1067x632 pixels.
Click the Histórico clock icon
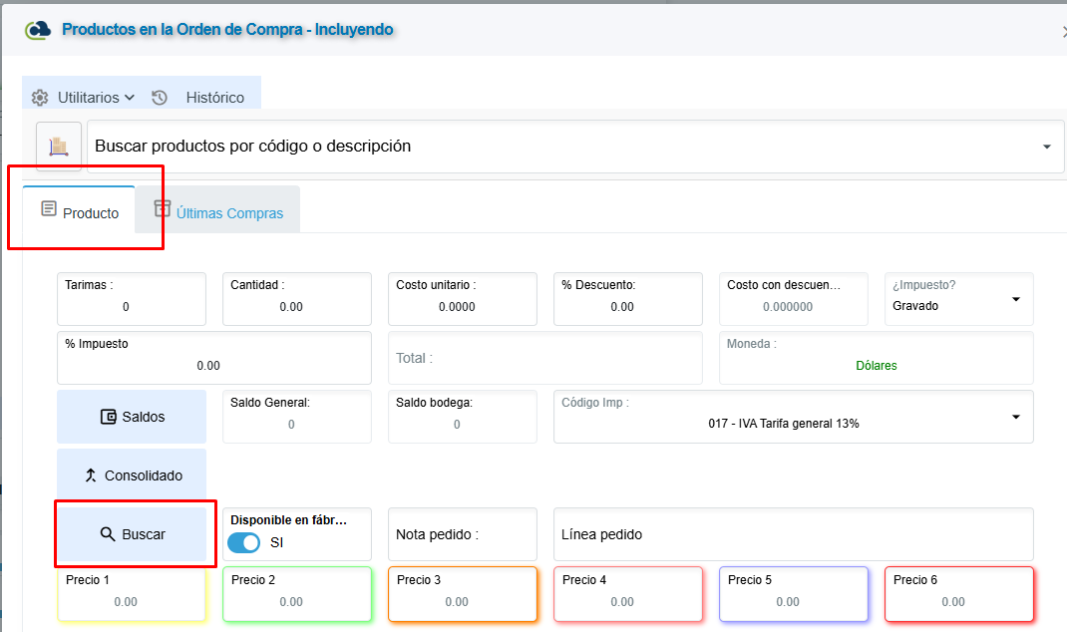[160, 98]
